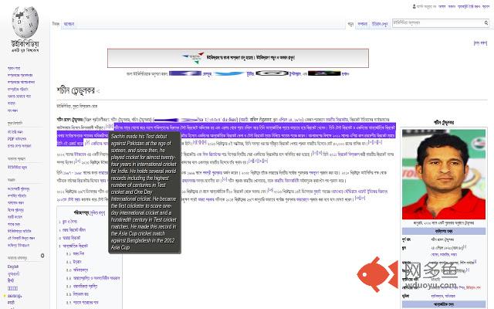This screenshot has height=309, width=494.
Task: Click the dark English translation tooltip
Action: pyautogui.click(x=144, y=192)
